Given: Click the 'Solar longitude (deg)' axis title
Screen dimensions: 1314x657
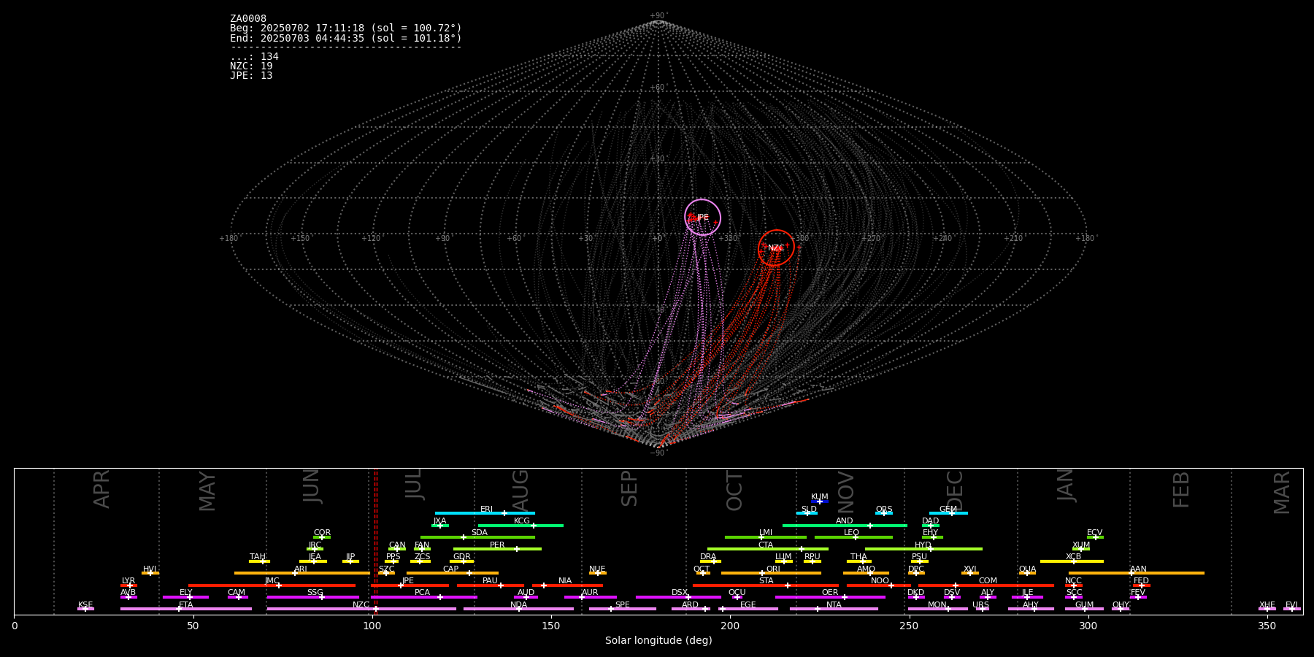Looking at the screenshot, I should [x=658, y=641].
